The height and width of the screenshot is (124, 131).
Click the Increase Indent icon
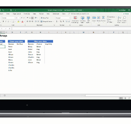tap(38, 21)
